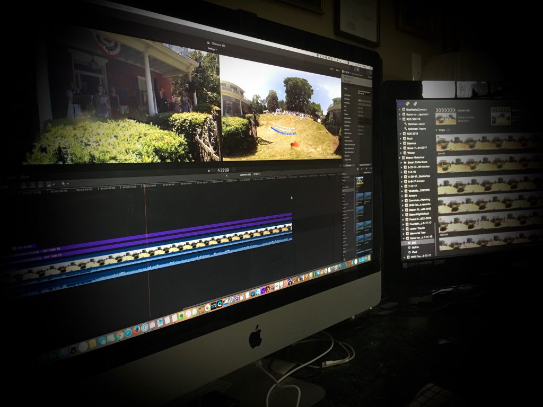Viewport: 543px width, 407px height.
Task: Click the first edit icon in timeline toolbar
Action: tap(24, 185)
